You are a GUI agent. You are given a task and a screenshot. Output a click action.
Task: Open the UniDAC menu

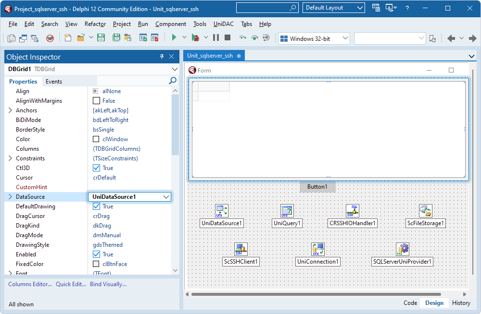(223, 24)
